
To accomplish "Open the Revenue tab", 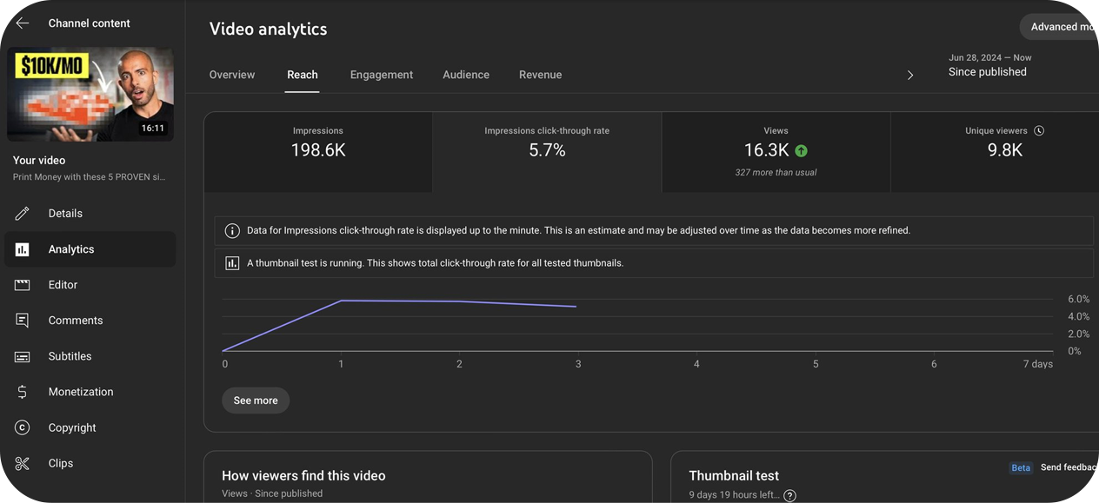I will 540,75.
